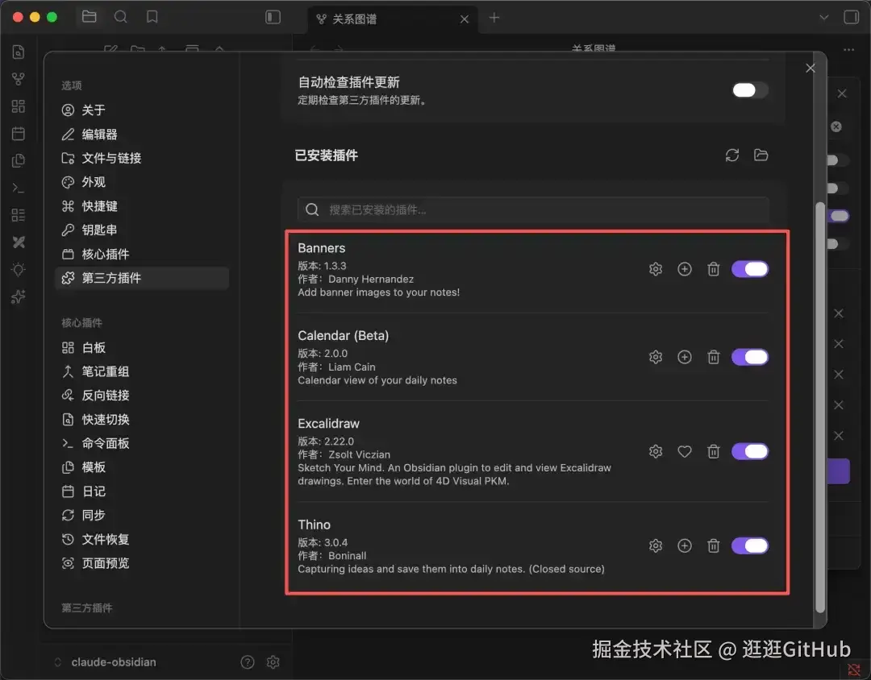This screenshot has width=871, height=680.
Task: Click the Excalidraw heart donate icon
Action: click(x=685, y=451)
